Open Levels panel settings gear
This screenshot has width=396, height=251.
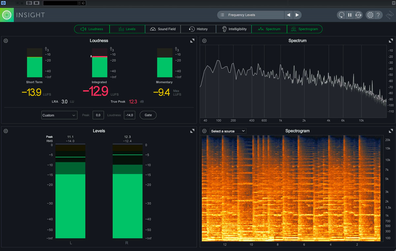point(6,131)
